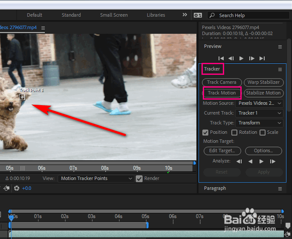Viewport: 292px width, 239px height.
Task: Click the reset exposure aperture icon
Action: click(17, 188)
